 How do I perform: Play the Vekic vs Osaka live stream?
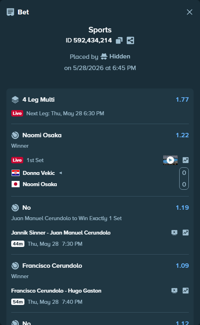click(170, 160)
